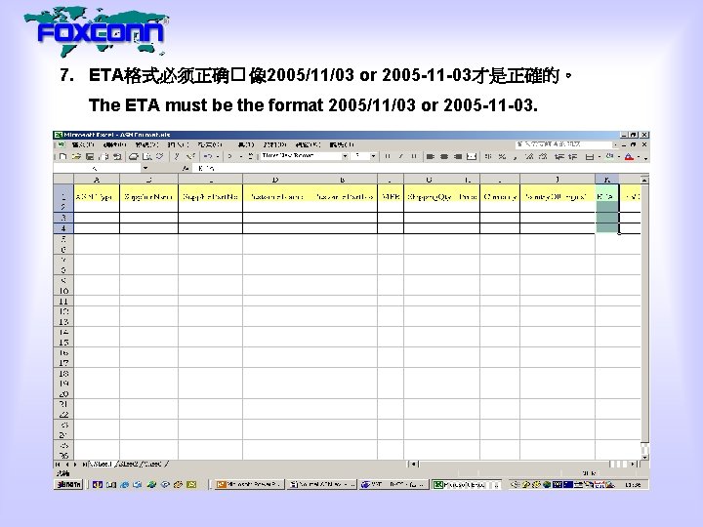Select column A header
Screen dimensions: 703x527
tap(97, 180)
